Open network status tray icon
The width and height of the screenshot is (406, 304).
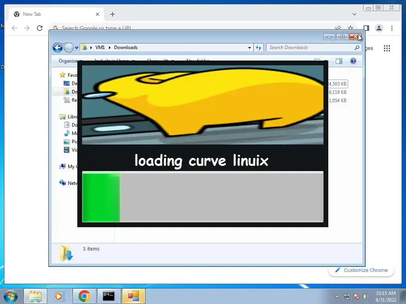[x=347, y=296]
